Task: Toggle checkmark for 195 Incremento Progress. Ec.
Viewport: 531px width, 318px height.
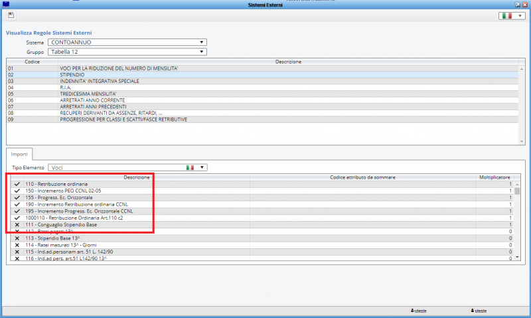Action: pyautogui.click(x=17, y=211)
